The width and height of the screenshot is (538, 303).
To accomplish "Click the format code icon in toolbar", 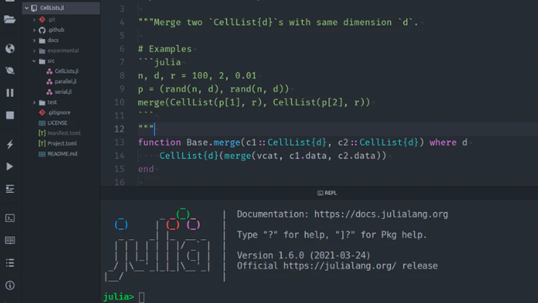I will (9, 188).
